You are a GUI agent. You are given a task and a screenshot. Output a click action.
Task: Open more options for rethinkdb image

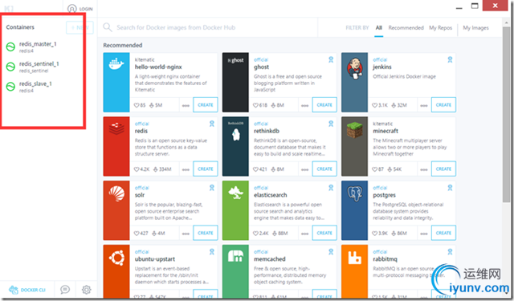pos(305,169)
